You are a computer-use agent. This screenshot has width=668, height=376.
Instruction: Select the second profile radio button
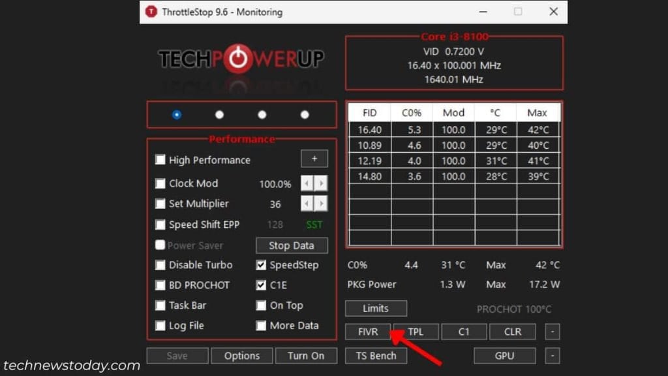coord(219,114)
